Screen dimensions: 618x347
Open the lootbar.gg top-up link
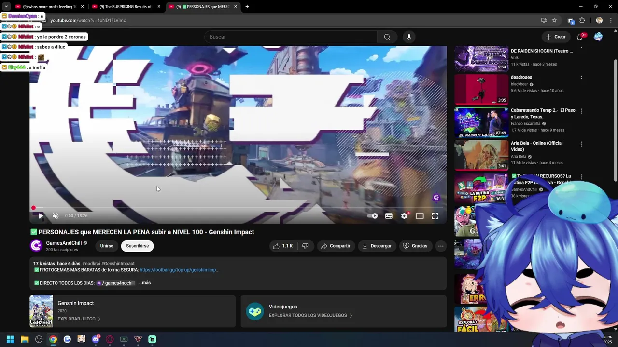point(179,270)
